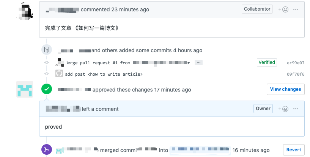Open the GitHub avatar beside 'add post' commit

[x=59, y=74]
